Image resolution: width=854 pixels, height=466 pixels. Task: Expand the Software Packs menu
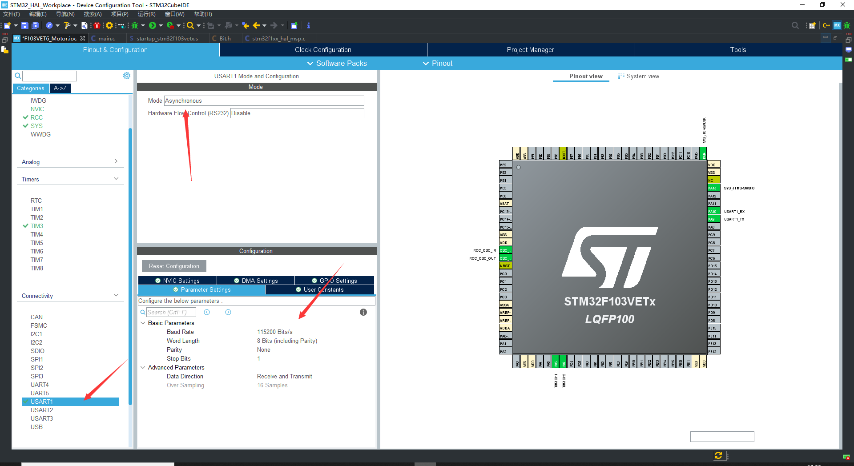point(337,63)
